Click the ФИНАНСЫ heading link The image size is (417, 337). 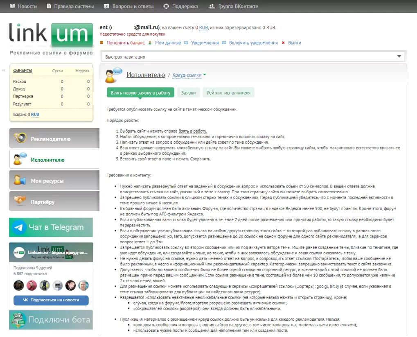tap(23, 70)
